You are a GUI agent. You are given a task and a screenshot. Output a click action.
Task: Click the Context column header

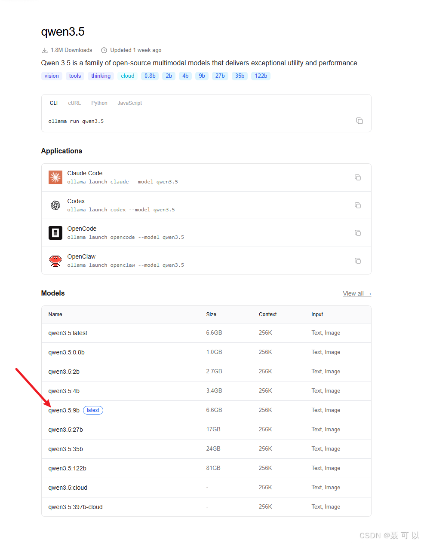pyautogui.click(x=268, y=314)
